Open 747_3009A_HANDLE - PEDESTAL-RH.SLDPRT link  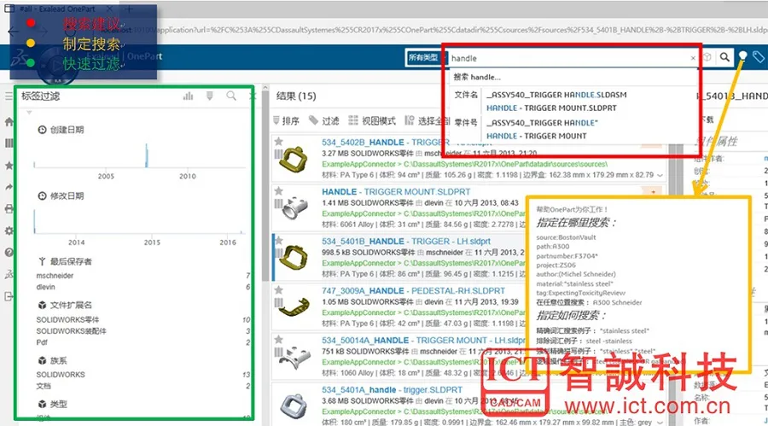pos(413,291)
